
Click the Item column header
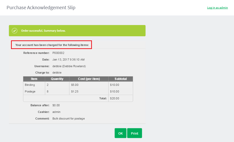pos(34,79)
